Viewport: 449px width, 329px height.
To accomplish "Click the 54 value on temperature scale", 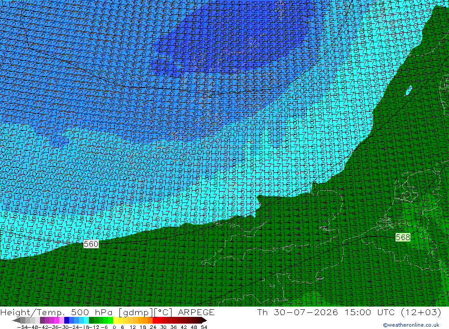I will coord(204,327).
